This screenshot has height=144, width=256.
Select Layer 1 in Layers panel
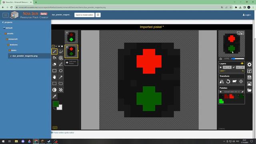pos(231,71)
